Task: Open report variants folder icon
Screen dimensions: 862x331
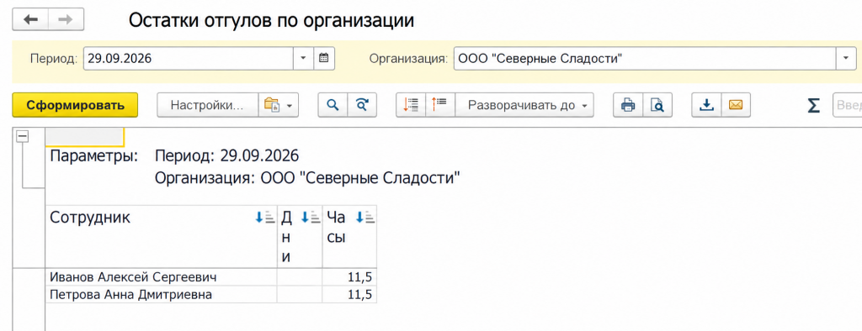Action: [x=278, y=105]
